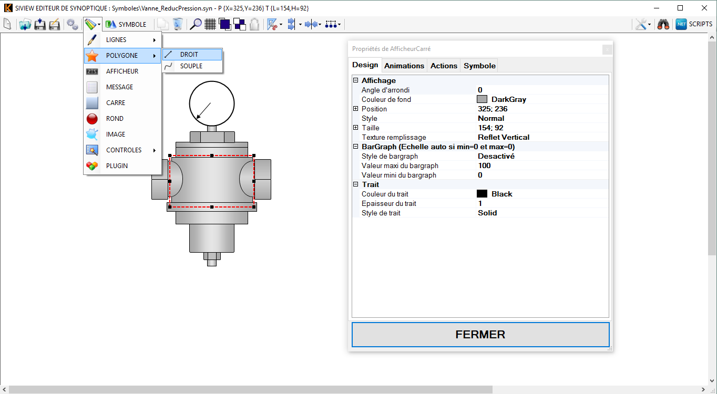Viewport: 717px width, 394px height.
Task: Delete selection with recycle bin icon
Action: click(178, 24)
